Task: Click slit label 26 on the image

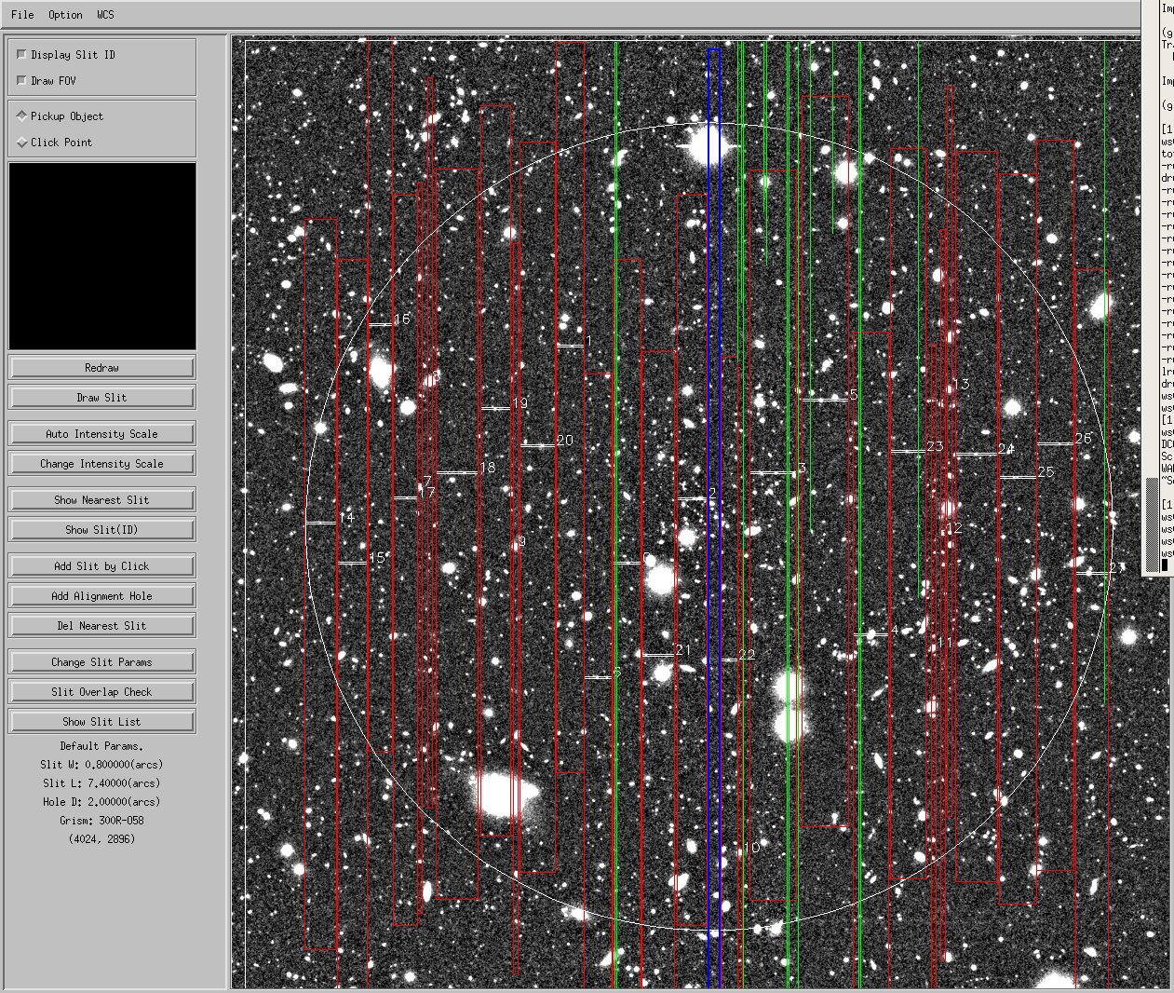Action: (1084, 439)
